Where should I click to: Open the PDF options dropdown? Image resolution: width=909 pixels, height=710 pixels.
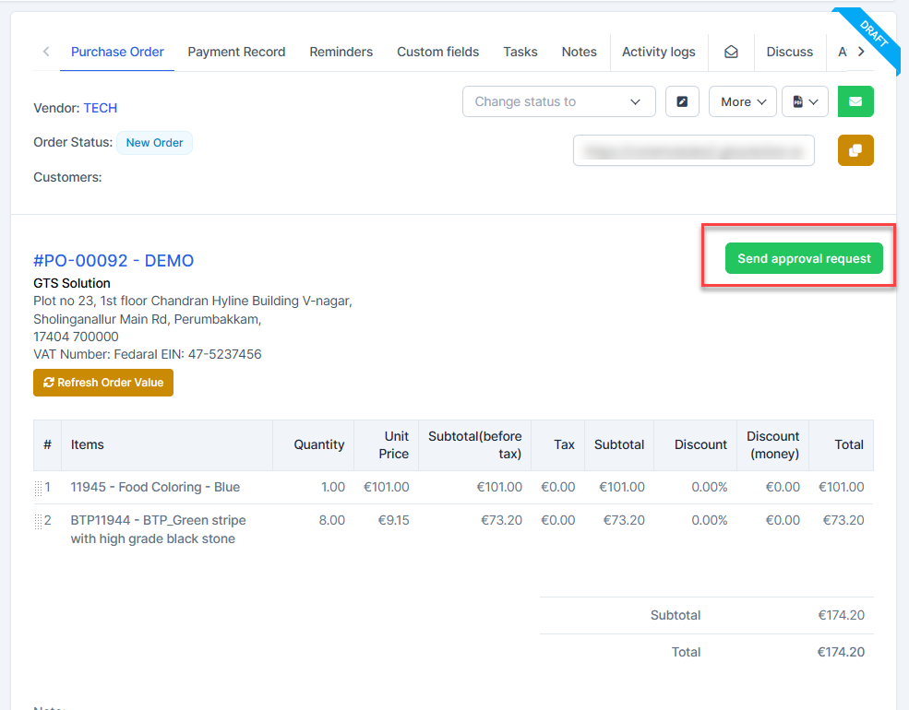tap(805, 101)
